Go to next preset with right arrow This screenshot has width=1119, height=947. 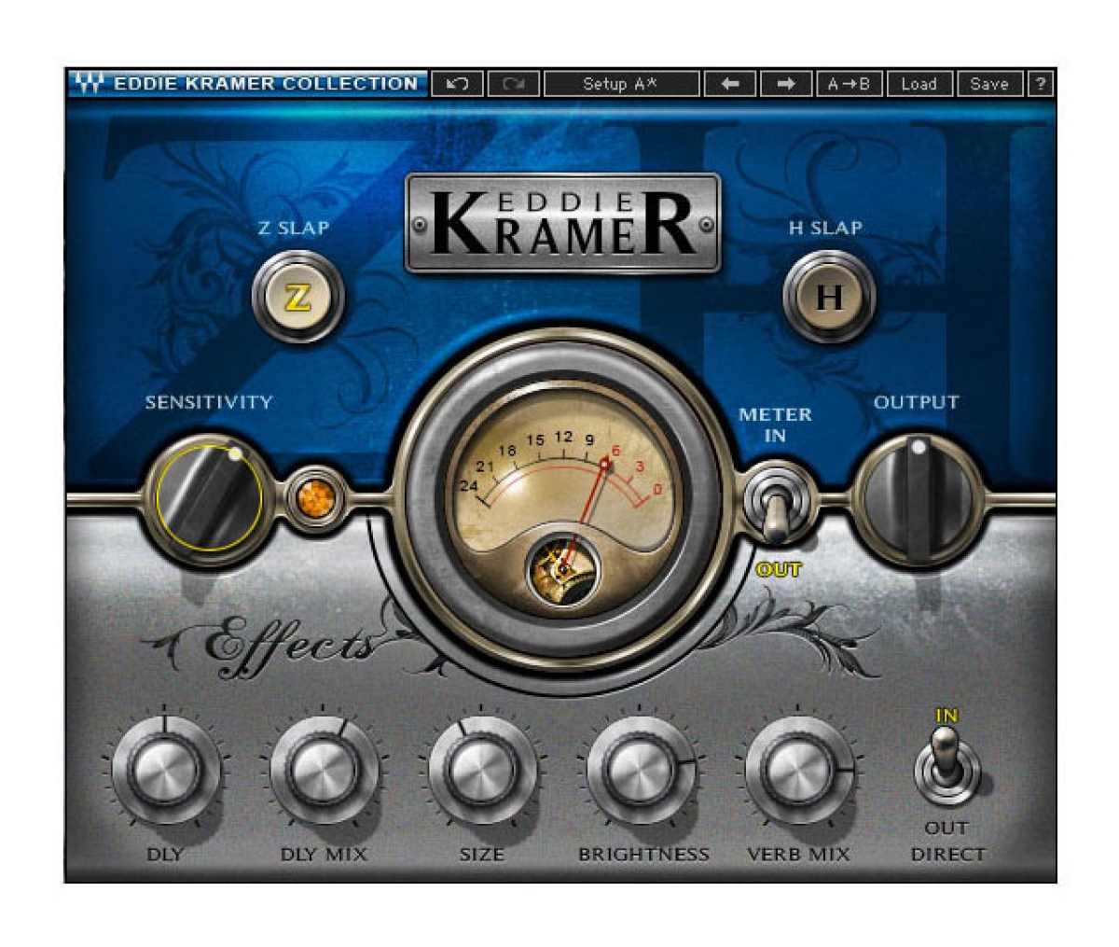click(786, 84)
